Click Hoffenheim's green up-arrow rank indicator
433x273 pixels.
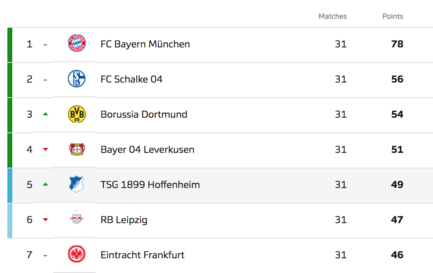click(x=45, y=184)
